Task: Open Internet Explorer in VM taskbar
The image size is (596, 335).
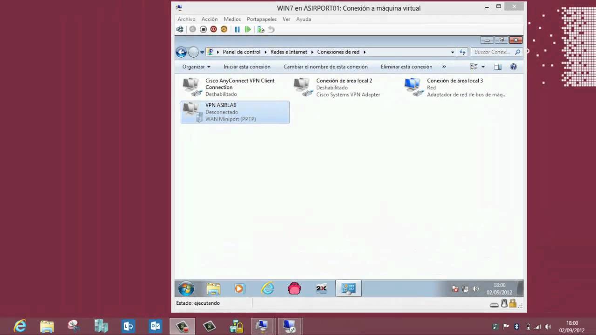Action: pos(267,288)
